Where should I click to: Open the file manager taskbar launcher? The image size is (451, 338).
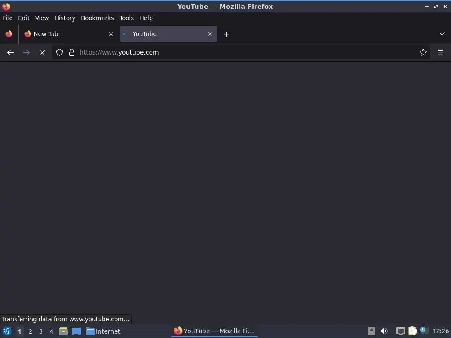click(x=63, y=331)
